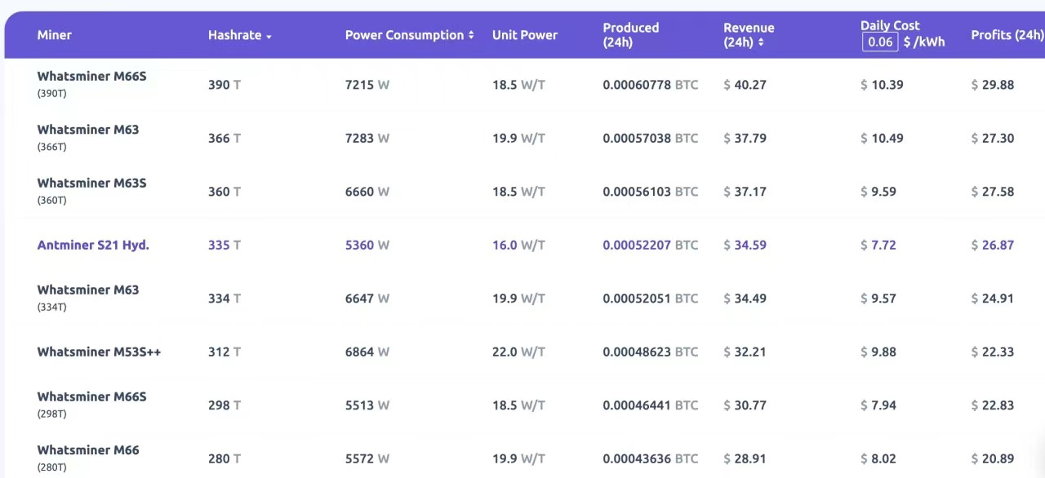Screen dimensions: 1045x478
Task: Select the 334 T hashrate value
Action: click(x=225, y=299)
